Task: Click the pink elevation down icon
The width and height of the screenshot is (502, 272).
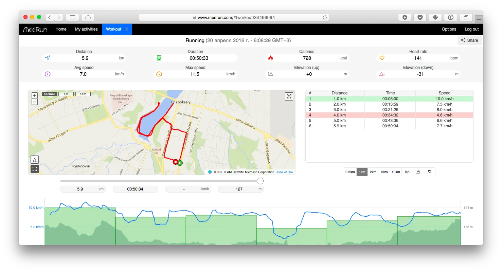Action: point(382,74)
